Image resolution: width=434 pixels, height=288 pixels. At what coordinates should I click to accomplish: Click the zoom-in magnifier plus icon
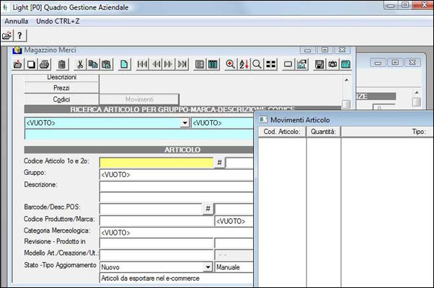coord(231,64)
